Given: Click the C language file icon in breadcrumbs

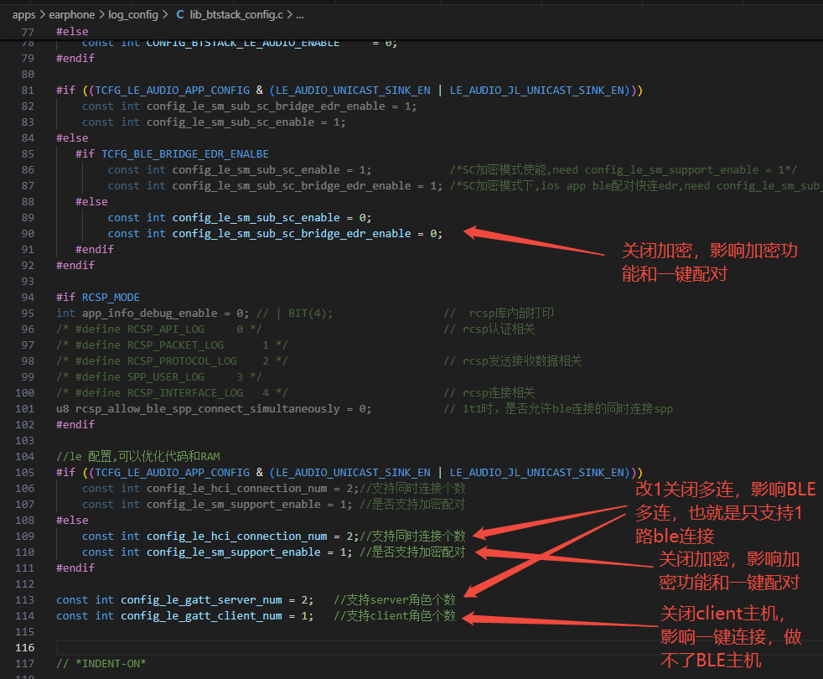Looking at the screenshot, I should [180, 15].
